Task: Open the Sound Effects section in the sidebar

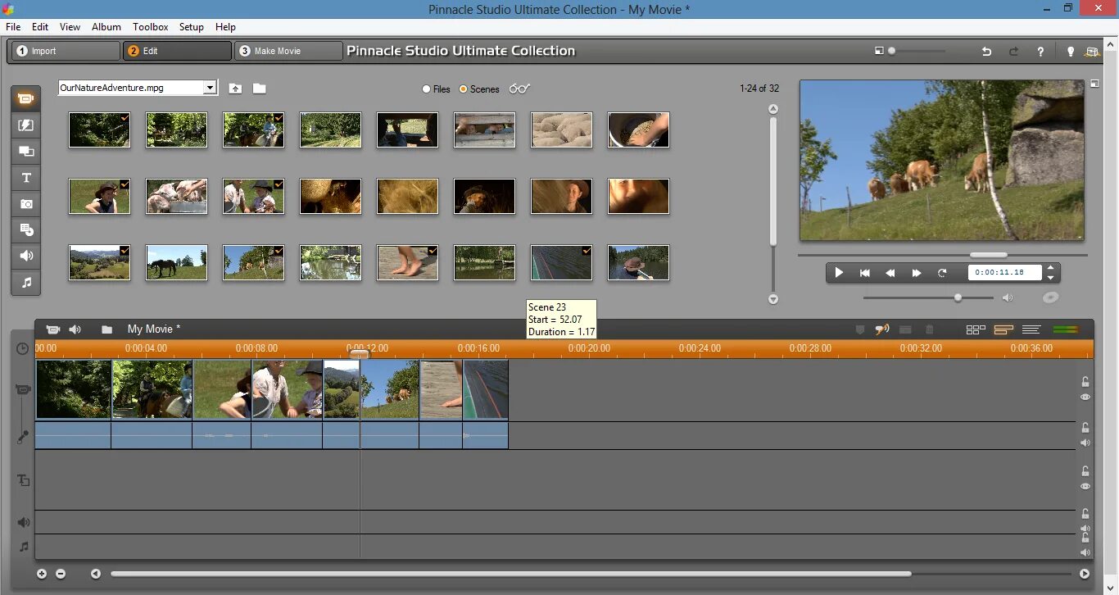Action: click(x=25, y=257)
